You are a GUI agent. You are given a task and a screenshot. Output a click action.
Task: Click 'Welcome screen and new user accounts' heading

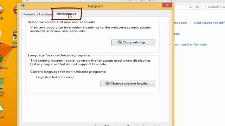point(61,22)
